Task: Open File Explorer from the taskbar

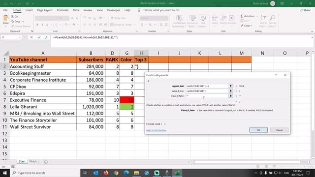Action: [136, 173]
